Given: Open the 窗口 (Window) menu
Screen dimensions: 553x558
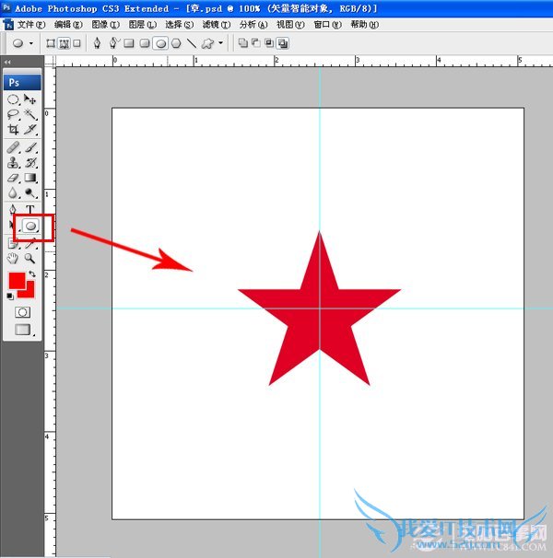Looking at the screenshot, I should click(327, 25).
